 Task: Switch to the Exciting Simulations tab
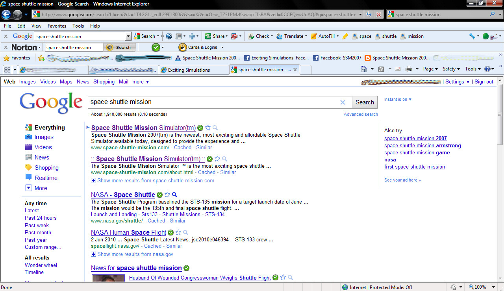pos(194,70)
